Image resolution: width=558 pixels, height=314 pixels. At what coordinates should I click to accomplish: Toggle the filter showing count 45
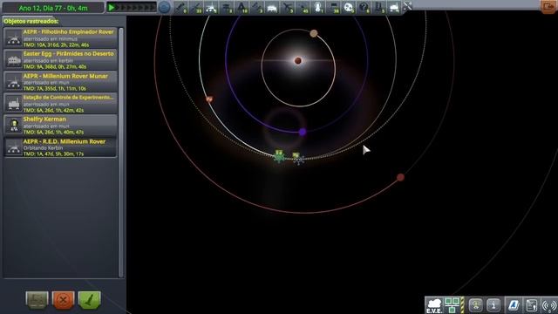pos(303,7)
